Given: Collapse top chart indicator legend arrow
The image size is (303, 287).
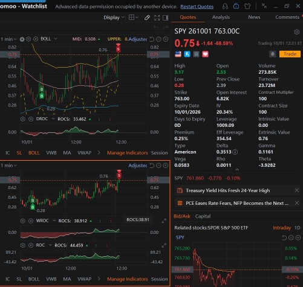Looking at the screenshot, I should click(22, 39).
